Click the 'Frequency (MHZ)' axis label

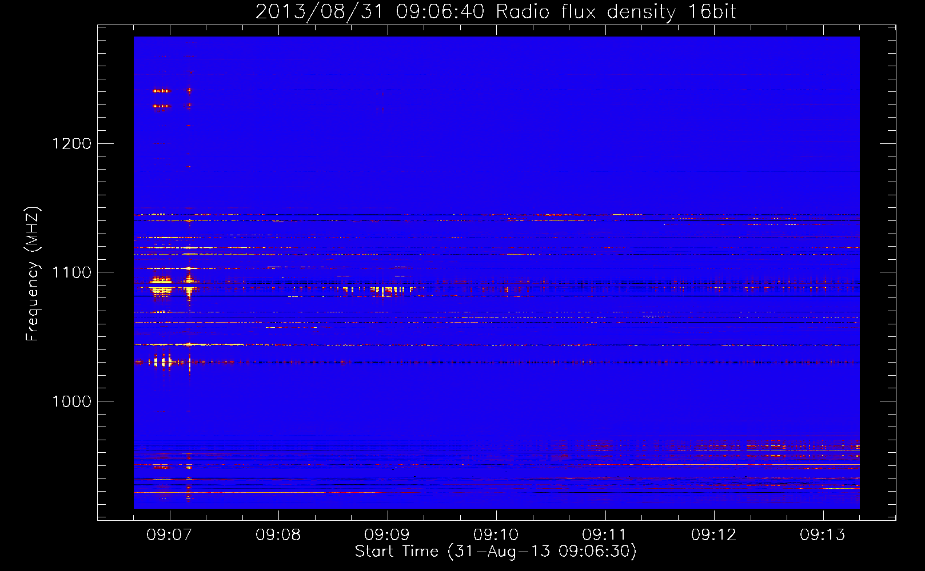(33, 274)
